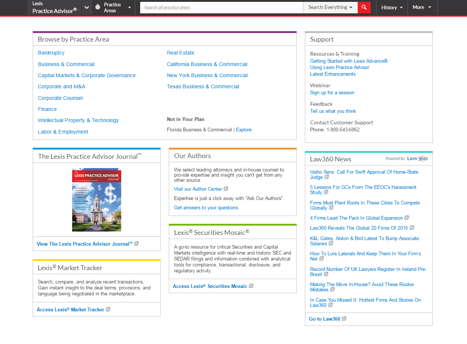Click Explore next to Florida Business & Commercial
The height and width of the screenshot is (344, 467).
(x=244, y=130)
